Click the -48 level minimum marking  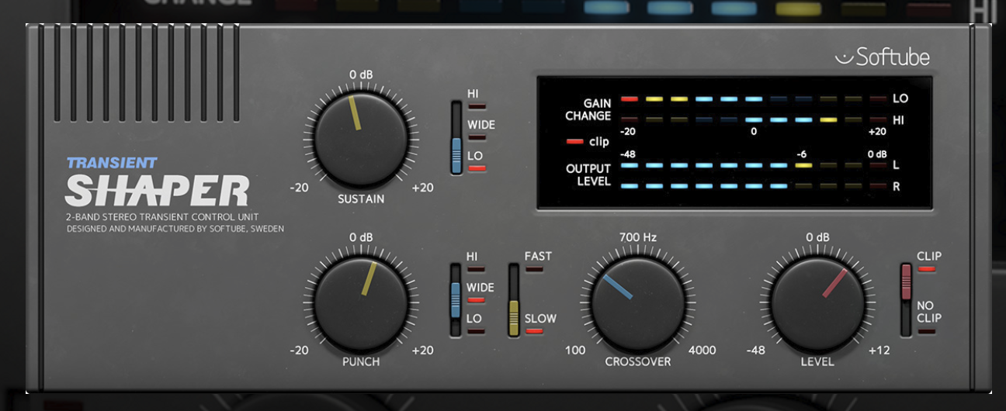point(756,351)
